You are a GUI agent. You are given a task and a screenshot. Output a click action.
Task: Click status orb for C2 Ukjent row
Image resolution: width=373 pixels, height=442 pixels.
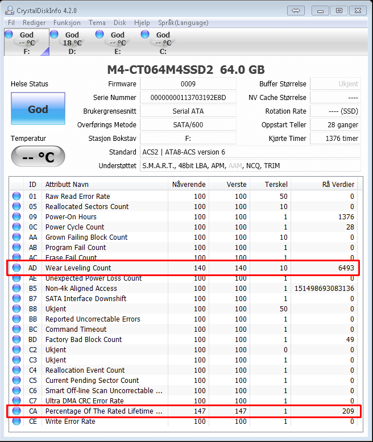[16, 349]
